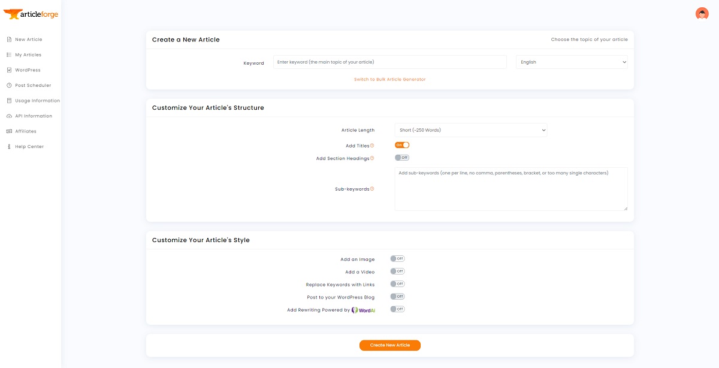Image resolution: width=719 pixels, height=368 pixels.
Task: Click help icon beside Add Section Headings
Action: pos(372,158)
